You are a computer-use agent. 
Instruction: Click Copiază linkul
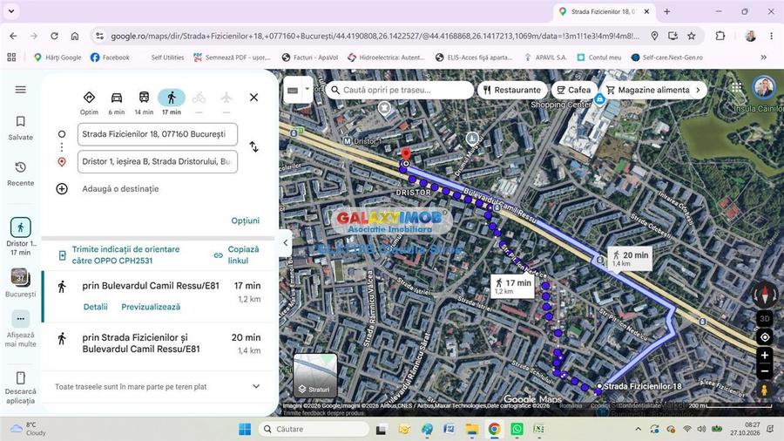point(237,255)
